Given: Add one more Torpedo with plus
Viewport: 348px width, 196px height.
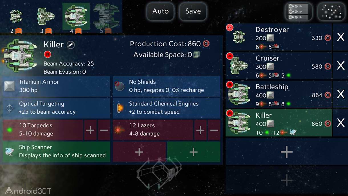Looking at the screenshot, I should (90, 130).
